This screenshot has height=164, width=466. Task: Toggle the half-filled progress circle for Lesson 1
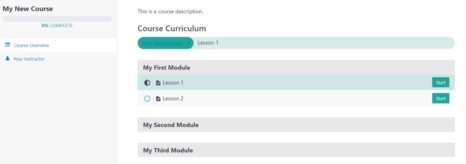pyautogui.click(x=147, y=83)
